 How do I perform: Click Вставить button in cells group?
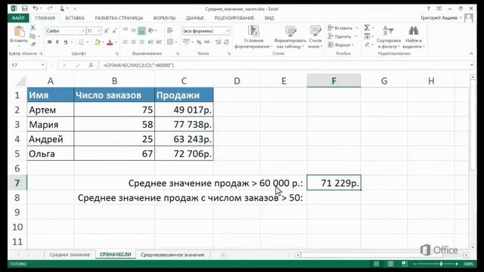[x=343, y=28]
